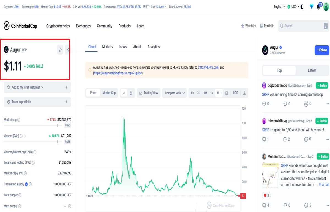Click the Search input field
This screenshot has height=212, width=330.
304,26
